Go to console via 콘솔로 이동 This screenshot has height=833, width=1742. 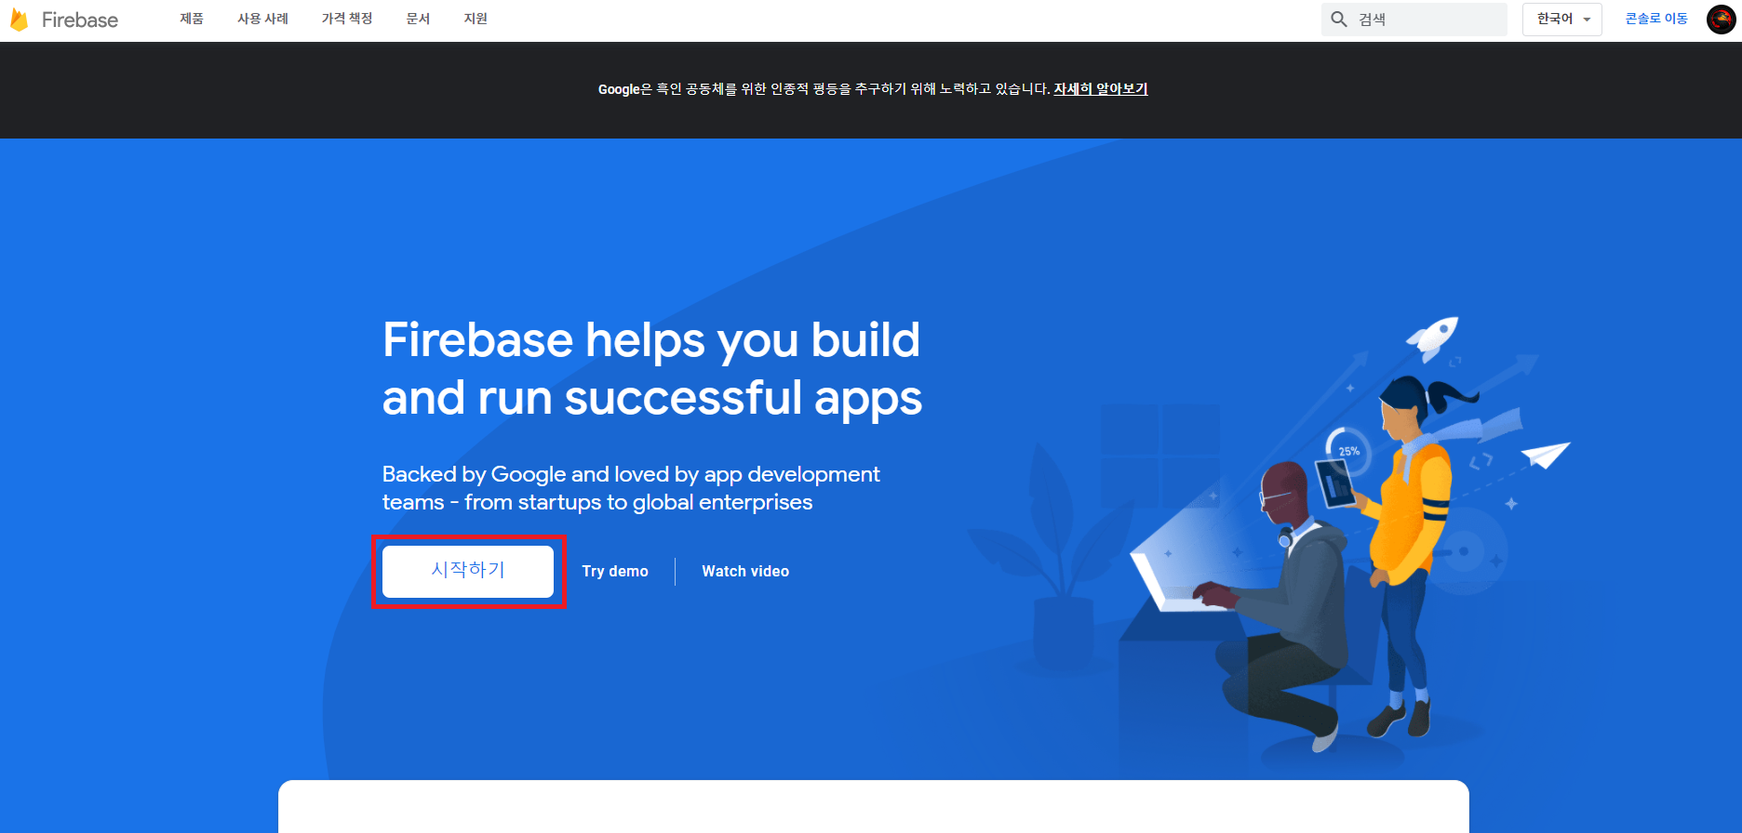(x=1656, y=19)
